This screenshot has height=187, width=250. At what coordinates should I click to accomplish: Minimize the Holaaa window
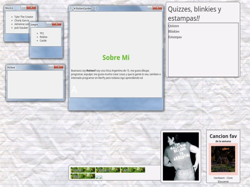pos(51,67)
